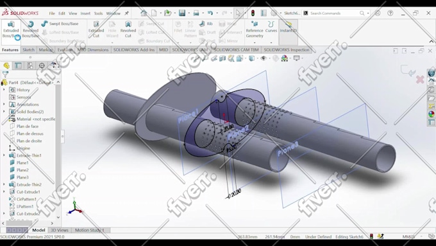Image resolution: width=436 pixels, height=246 pixels.
Task: Open the Appearances task pane tab
Action: click(x=432, y=114)
